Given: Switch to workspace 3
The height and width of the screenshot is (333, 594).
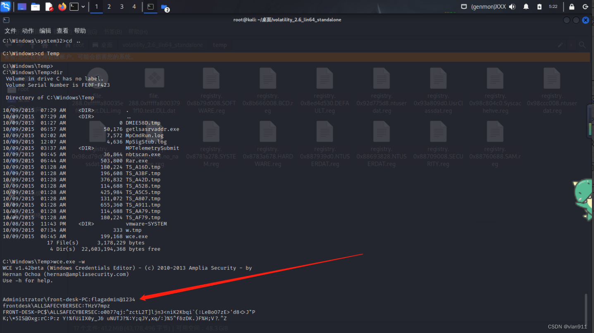Looking at the screenshot, I should 122,7.
